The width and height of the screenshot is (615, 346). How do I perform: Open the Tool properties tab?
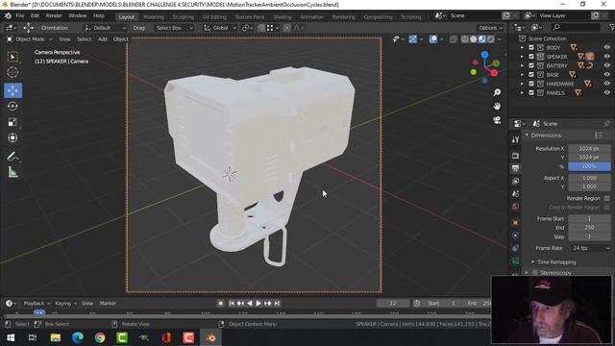[x=515, y=139]
